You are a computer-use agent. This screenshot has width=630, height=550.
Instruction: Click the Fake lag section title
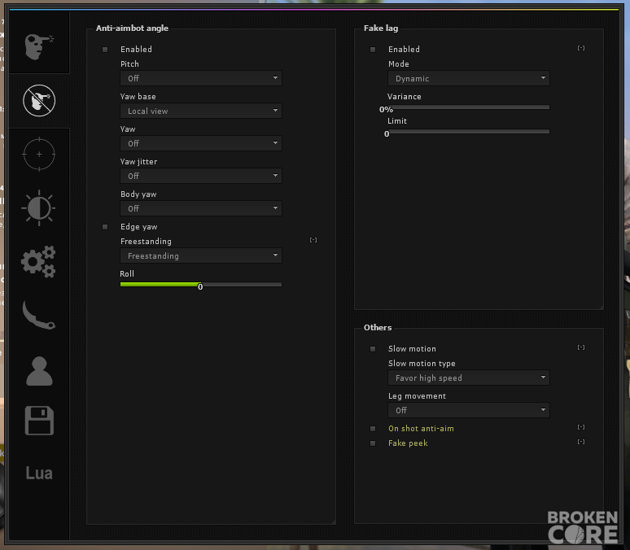381,28
